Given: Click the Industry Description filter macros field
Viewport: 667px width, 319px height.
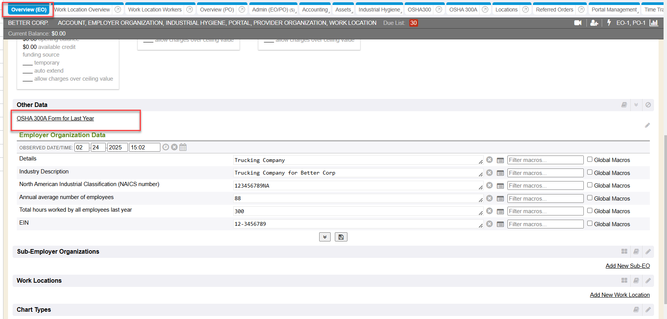Looking at the screenshot, I should [545, 173].
